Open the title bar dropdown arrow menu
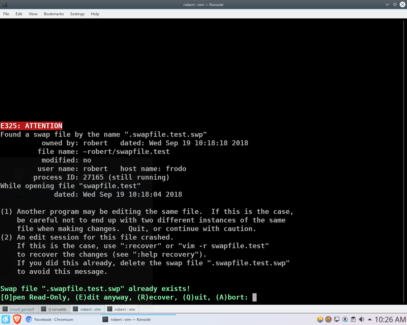 (387, 4)
